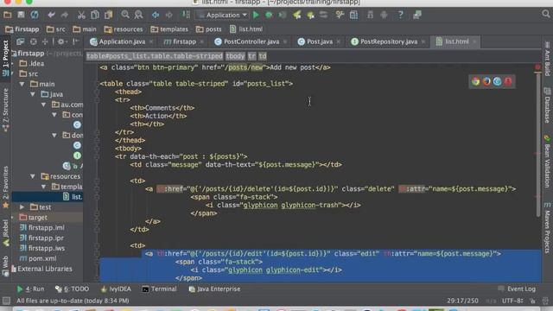Click the Find magnifier icon
Image resolution: width=553 pixels, height=311 pixels.
point(125,15)
